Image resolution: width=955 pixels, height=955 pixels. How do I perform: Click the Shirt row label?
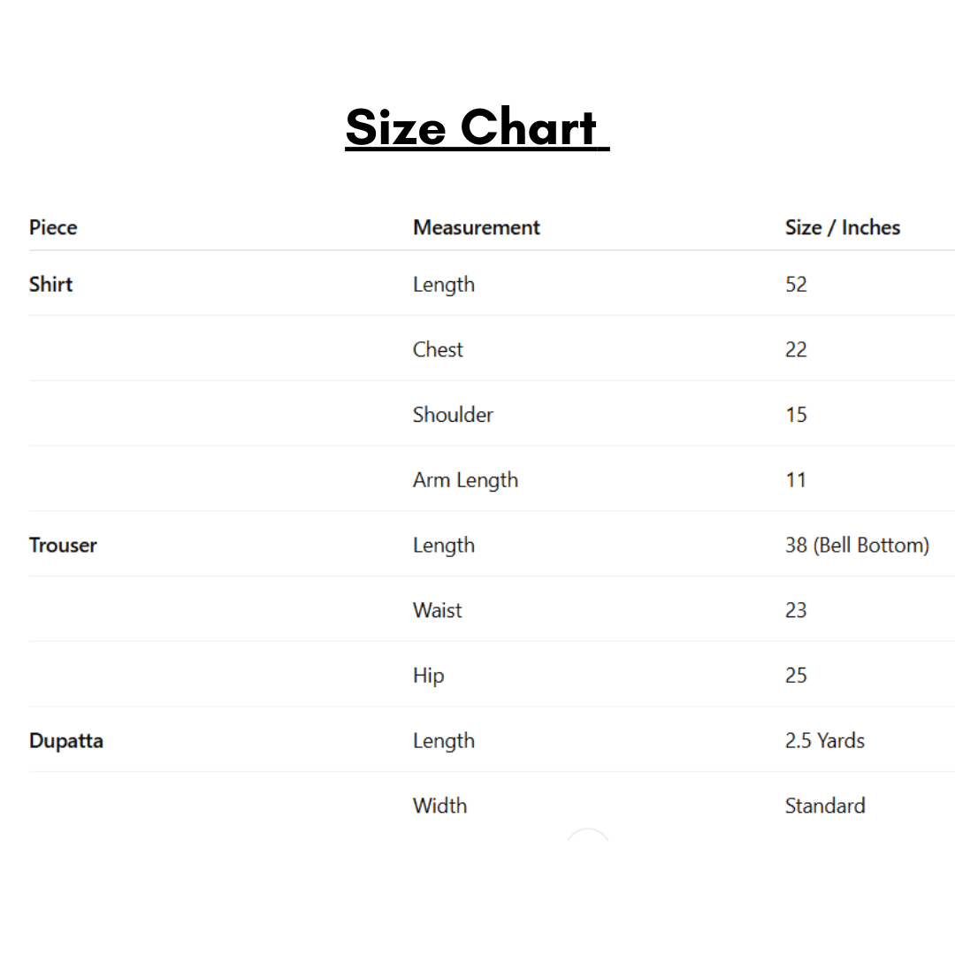click(x=50, y=285)
